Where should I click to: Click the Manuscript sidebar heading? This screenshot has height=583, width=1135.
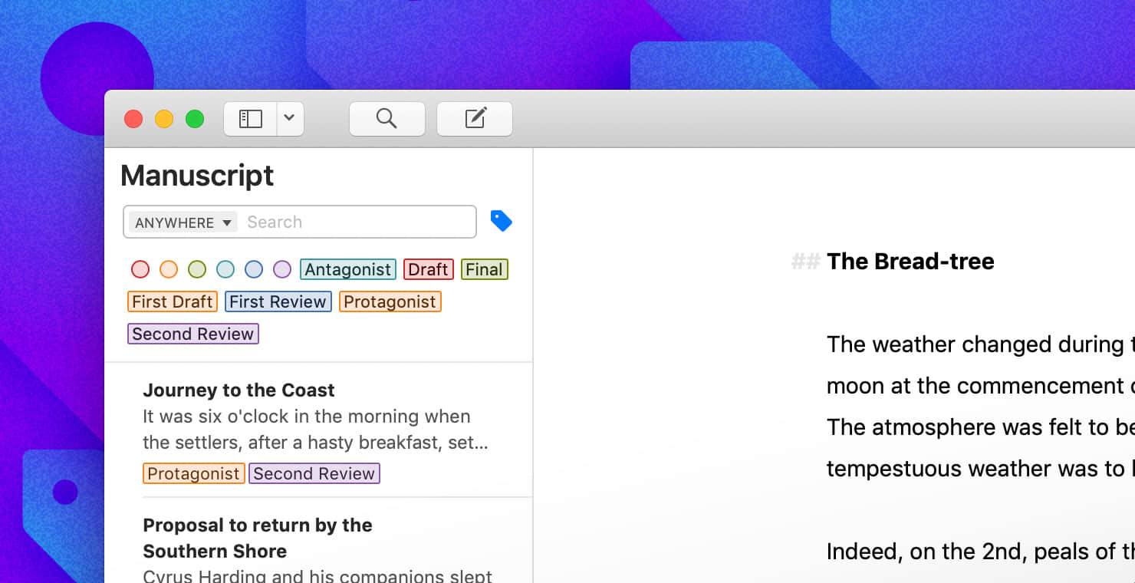(x=197, y=176)
